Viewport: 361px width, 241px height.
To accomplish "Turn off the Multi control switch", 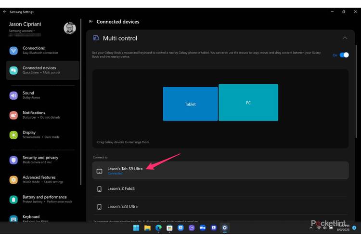I will coord(344,55).
